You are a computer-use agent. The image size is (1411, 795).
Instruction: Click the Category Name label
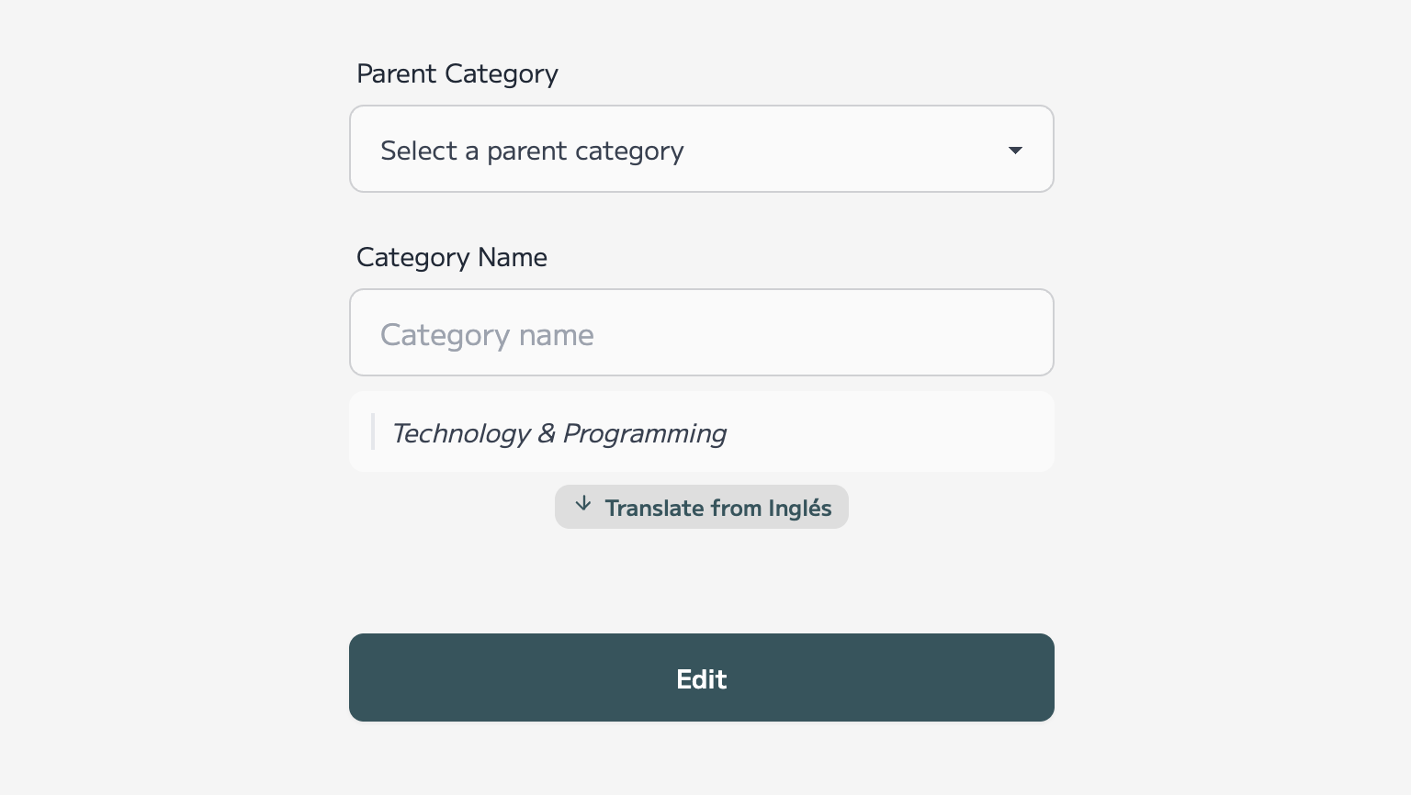point(451,257)
